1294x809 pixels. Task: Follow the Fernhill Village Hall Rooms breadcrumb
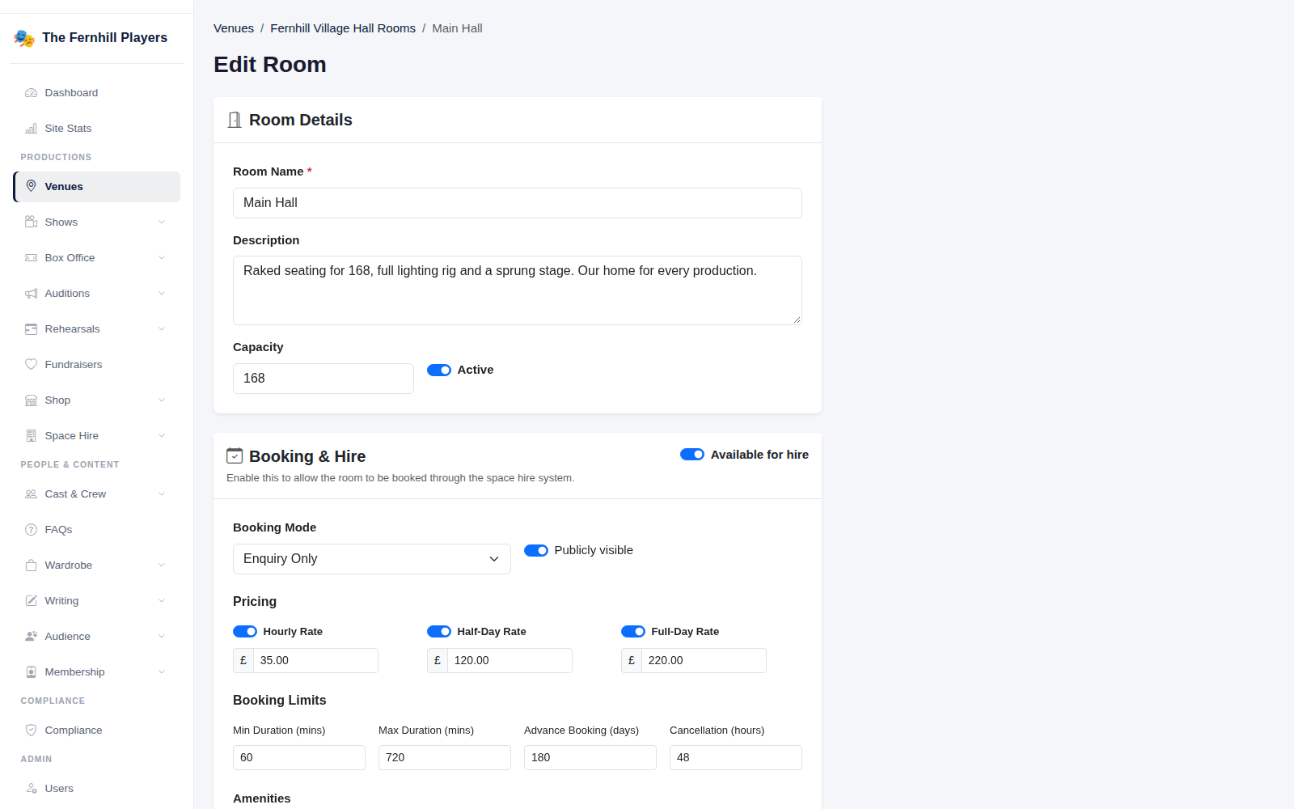pyautogui.click(x=343, y=28)
